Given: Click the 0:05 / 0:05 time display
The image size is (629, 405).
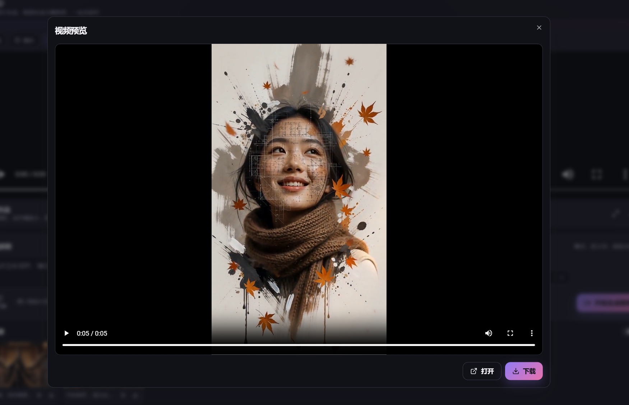Looking at the screenshot, I should point(92,333).
